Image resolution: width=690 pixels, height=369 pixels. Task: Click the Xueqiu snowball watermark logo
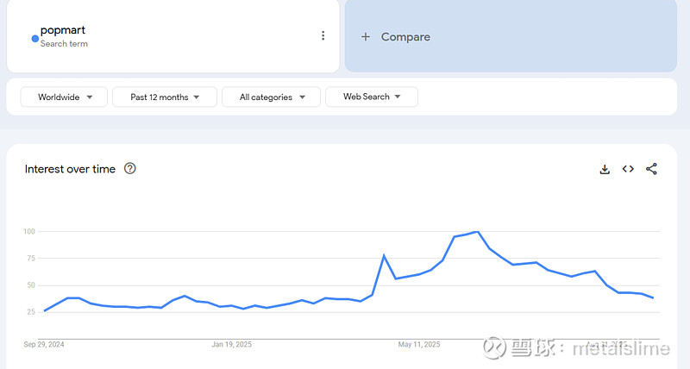494,347
